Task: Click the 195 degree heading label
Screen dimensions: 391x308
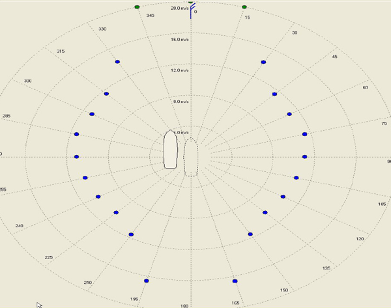Action: [x=134, y=299]
